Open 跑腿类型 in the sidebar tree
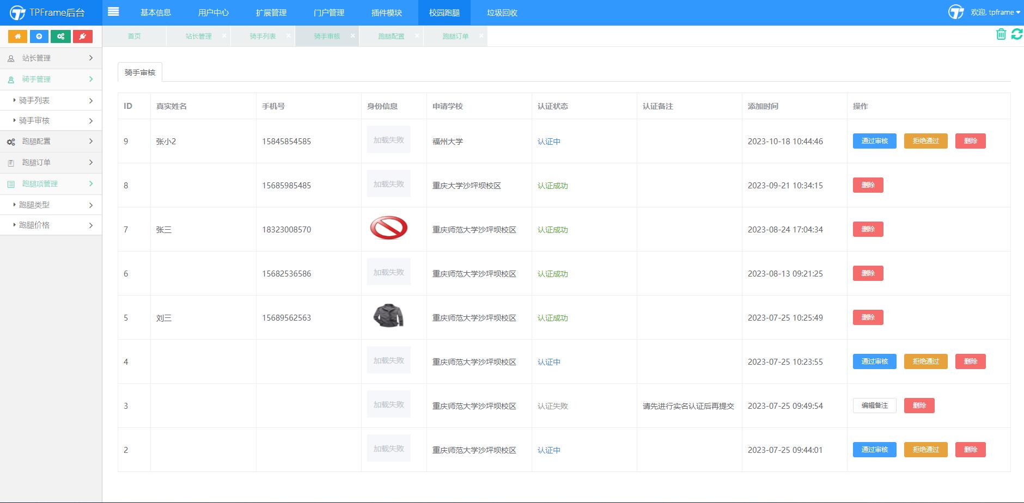Viewport: 1024px width, 503px height. pos(51,205)
